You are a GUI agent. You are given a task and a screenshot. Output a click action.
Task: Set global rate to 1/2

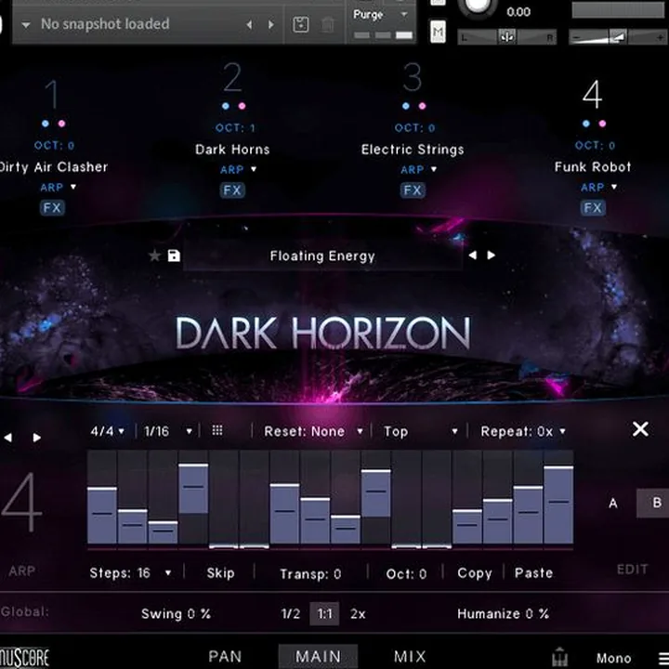[x=291, y=614]
